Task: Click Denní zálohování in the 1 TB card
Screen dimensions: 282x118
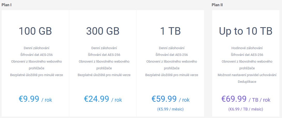Action: [172, 48]
